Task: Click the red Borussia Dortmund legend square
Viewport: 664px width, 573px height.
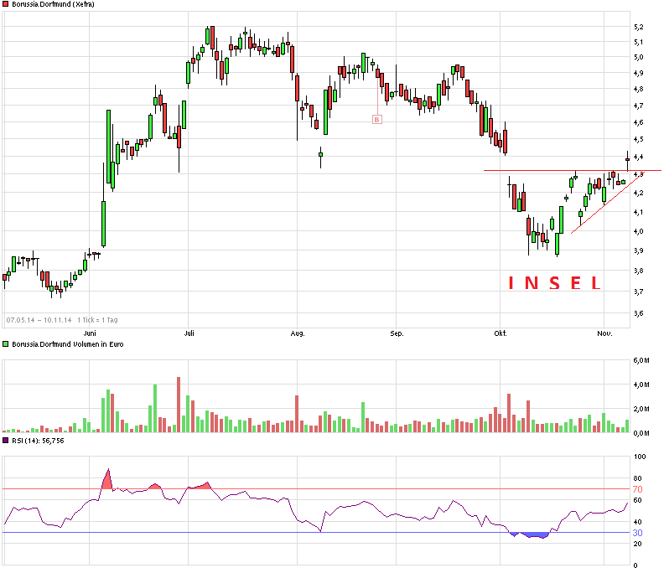Action: tap(6, 4)
